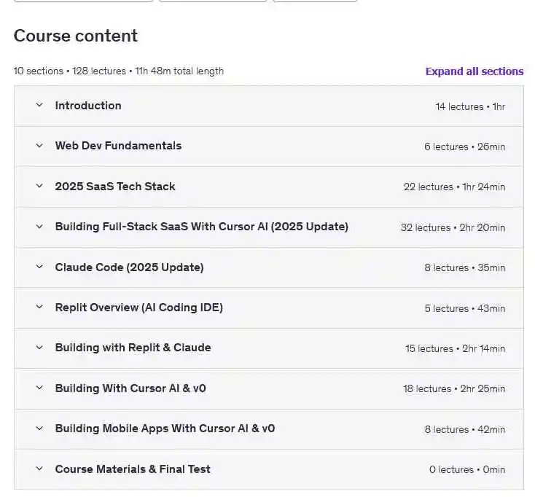The width and height of the screenshot is (535, 497).
Task: Select Claude Code (2025 Update) title
Action: (x=129, y=267)
